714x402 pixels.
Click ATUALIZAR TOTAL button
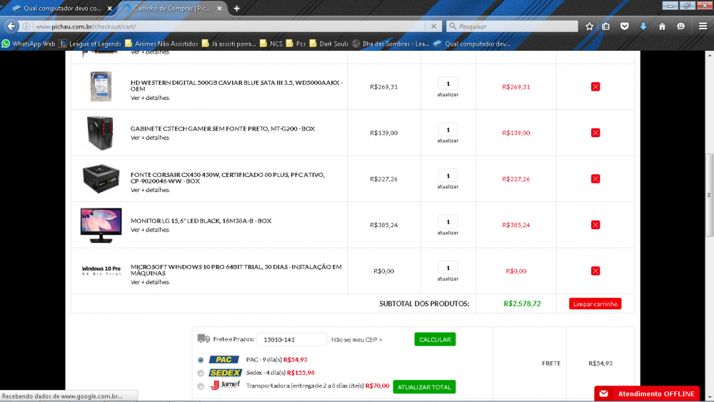(424, 387)
